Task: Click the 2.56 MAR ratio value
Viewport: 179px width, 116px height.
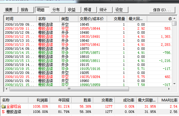Action: 173,112
